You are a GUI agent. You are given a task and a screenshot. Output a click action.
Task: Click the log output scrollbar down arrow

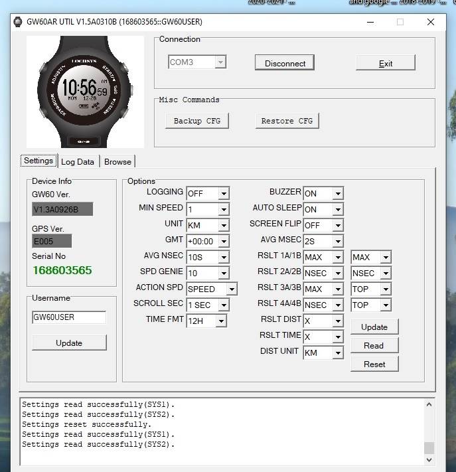429,459
